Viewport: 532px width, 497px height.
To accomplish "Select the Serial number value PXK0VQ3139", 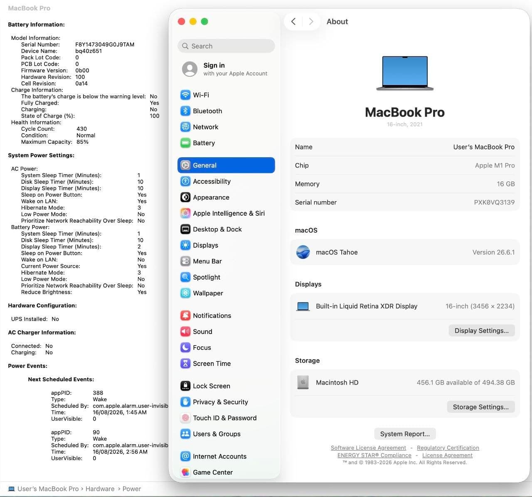I will click(494, 202).
